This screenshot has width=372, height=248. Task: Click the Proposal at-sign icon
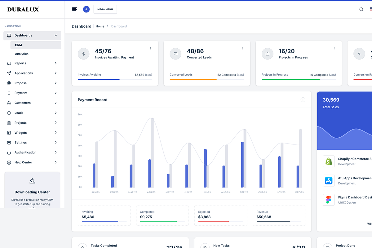point(9,83)
